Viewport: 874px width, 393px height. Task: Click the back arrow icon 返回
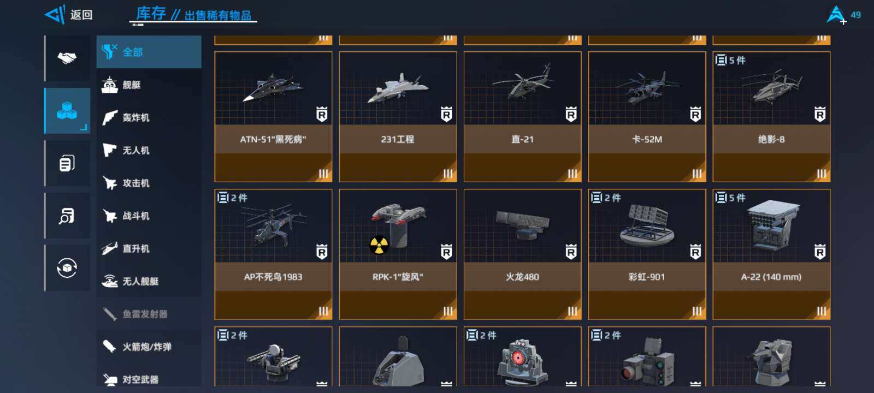coord(55,15)
